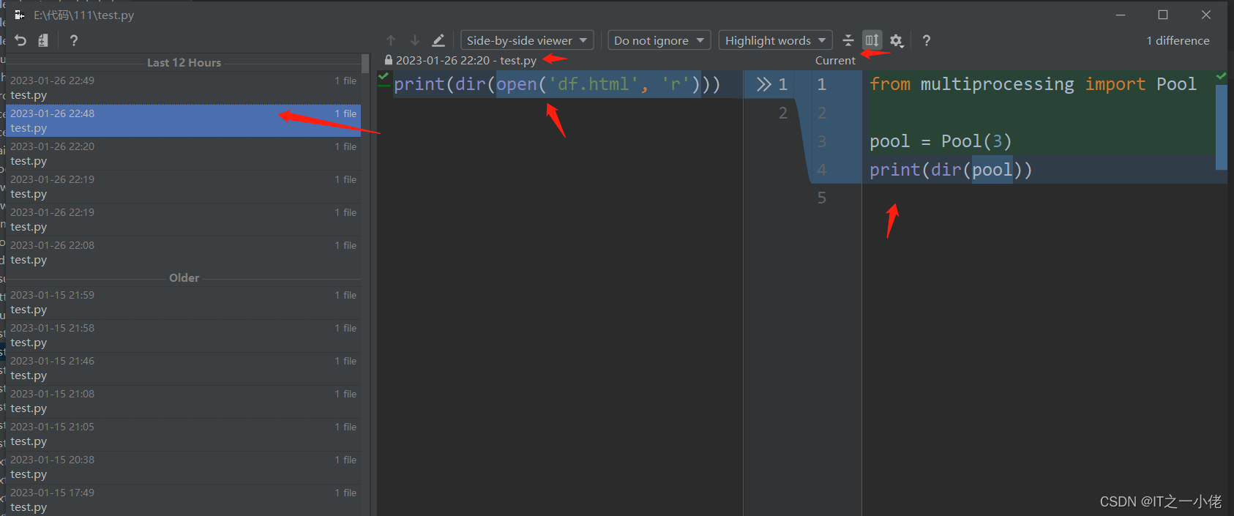Select revision 2023-01-15 21:46
1234x516 pixels.
tap(183, 368)
